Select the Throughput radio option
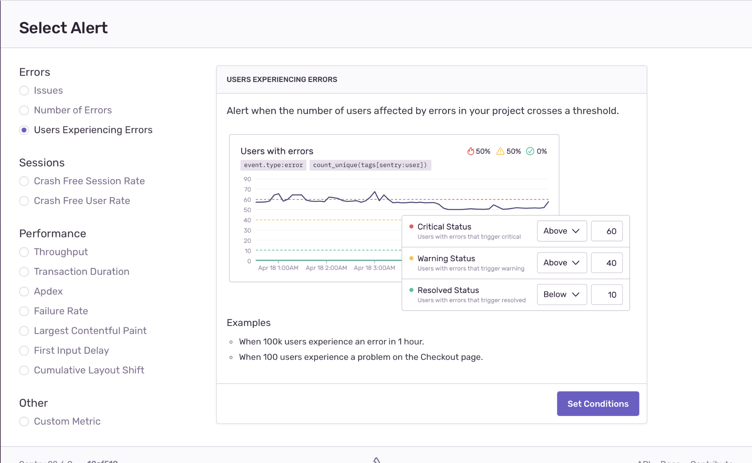Image resolution: width=752 pixels, height=463 pixels. pyautogui.click(x=24, y=252)
